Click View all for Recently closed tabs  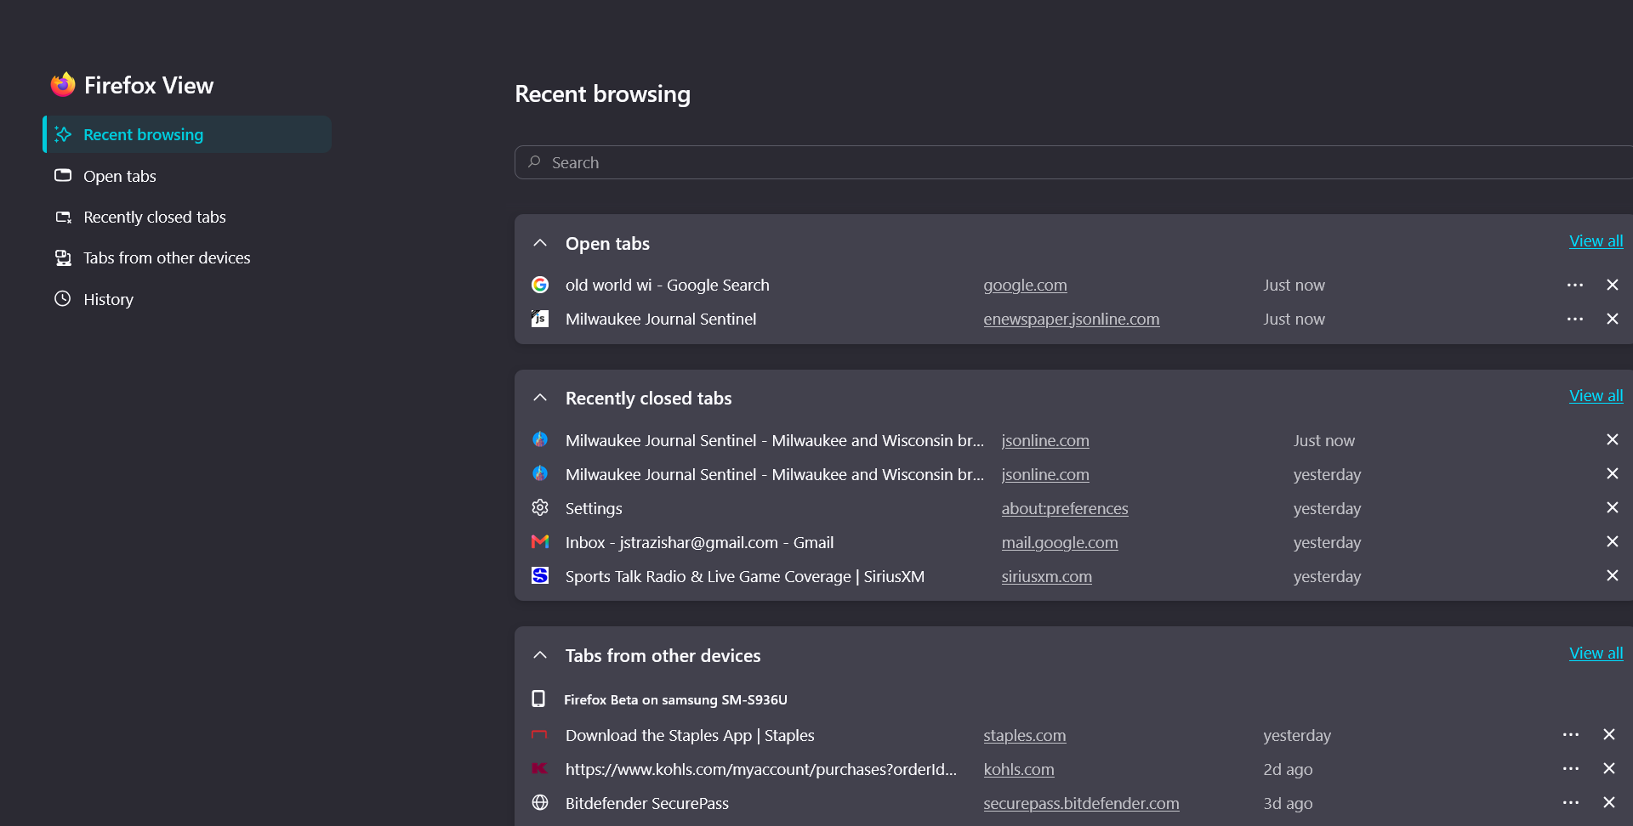tap(1596, 396)
